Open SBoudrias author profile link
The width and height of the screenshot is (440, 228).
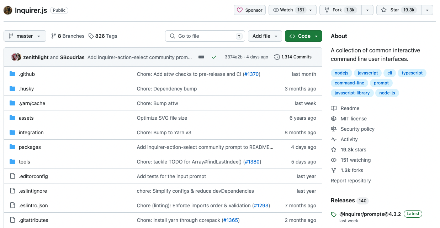[72, 57]
